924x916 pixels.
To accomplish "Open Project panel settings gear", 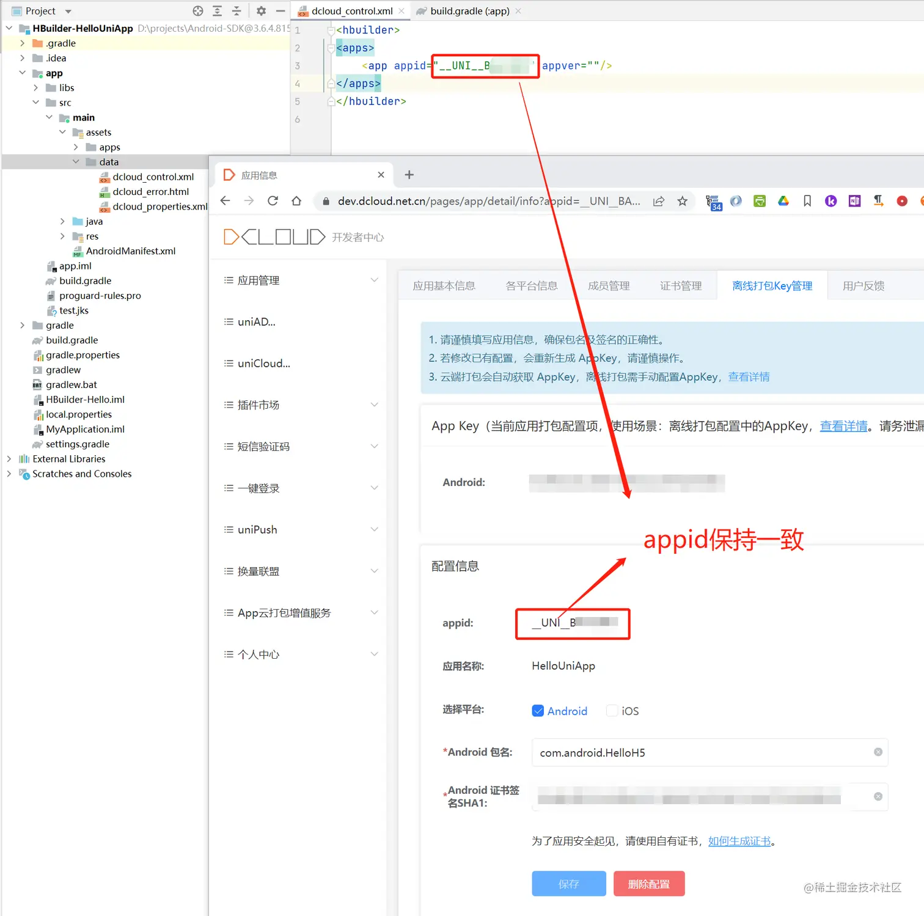I will coord(262,11).
